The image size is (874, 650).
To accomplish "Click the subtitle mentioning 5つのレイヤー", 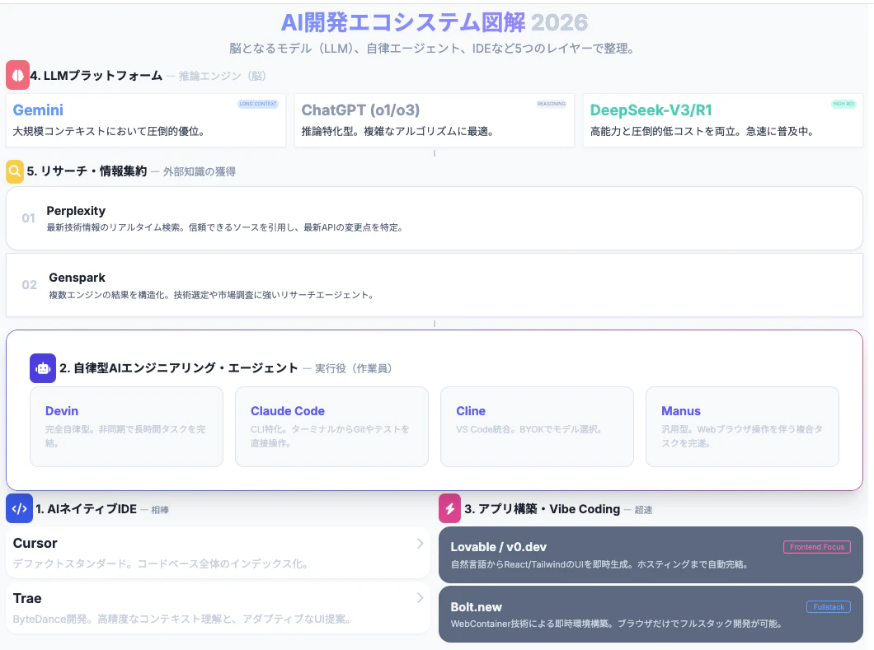I will pos(432,49).
